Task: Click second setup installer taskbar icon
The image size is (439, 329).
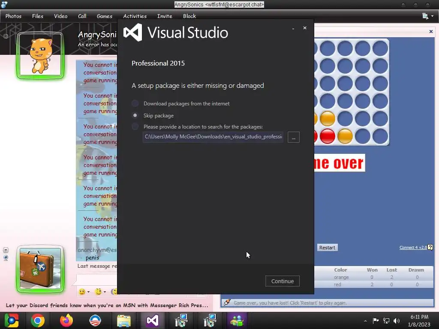Action: 210,320
